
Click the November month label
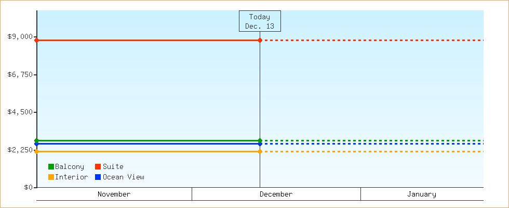coord(114,194)
